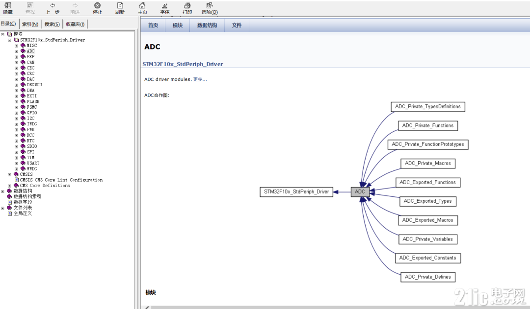Viewport: 530px width, 309px height.
Task: Expand the RCC tree node
Action: click(x=16, y=135)
